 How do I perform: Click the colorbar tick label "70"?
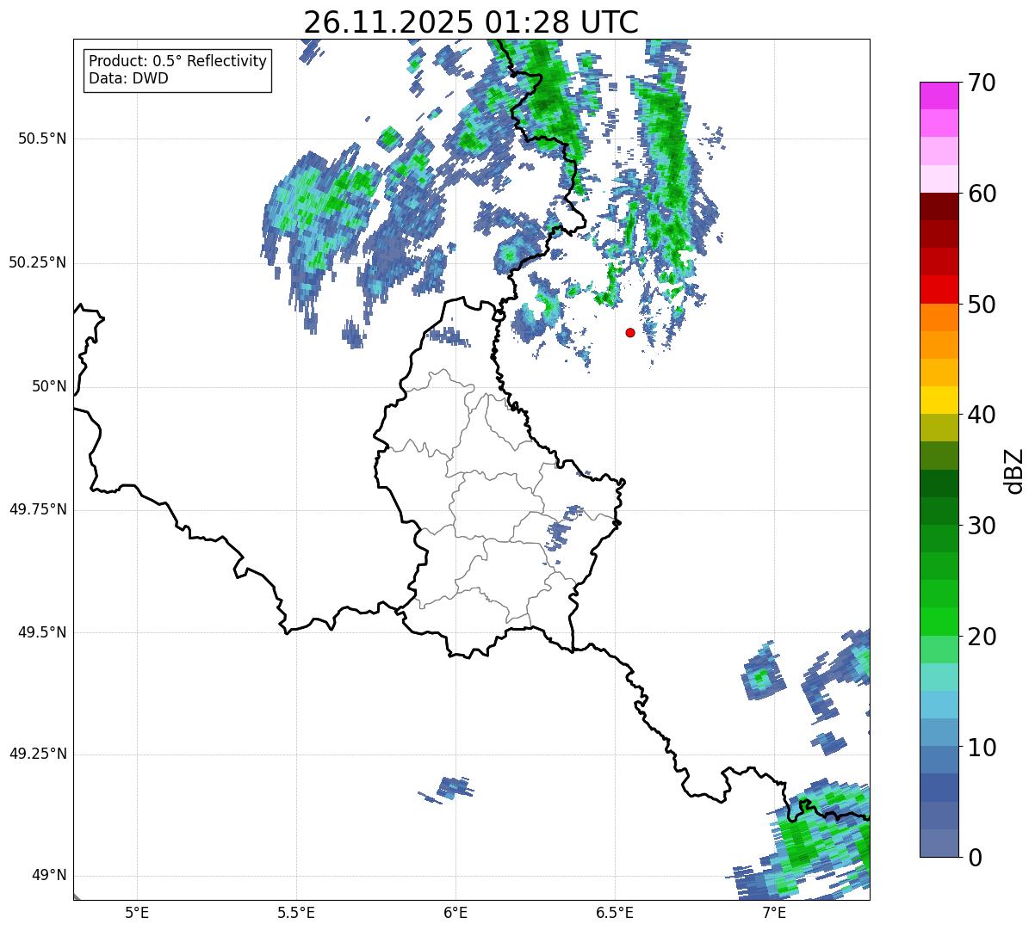pos(982,83)
